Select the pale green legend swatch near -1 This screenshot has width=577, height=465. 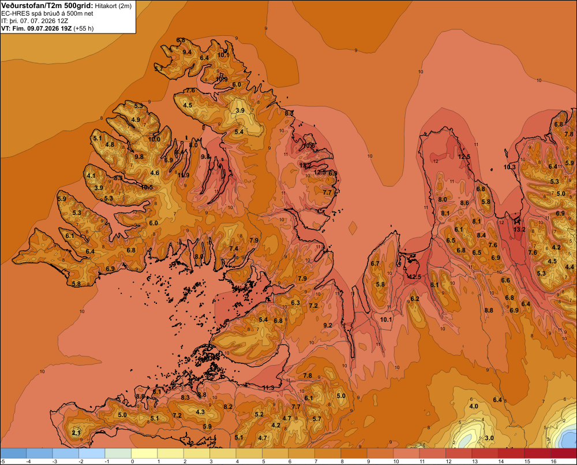tap(118, 453)
